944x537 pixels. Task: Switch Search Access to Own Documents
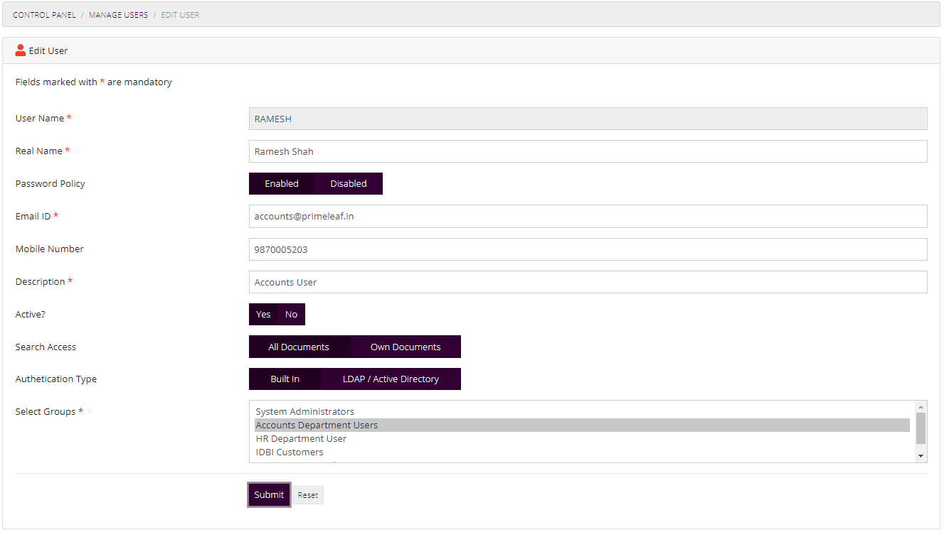pyautogui.click(x=405, y=347)
